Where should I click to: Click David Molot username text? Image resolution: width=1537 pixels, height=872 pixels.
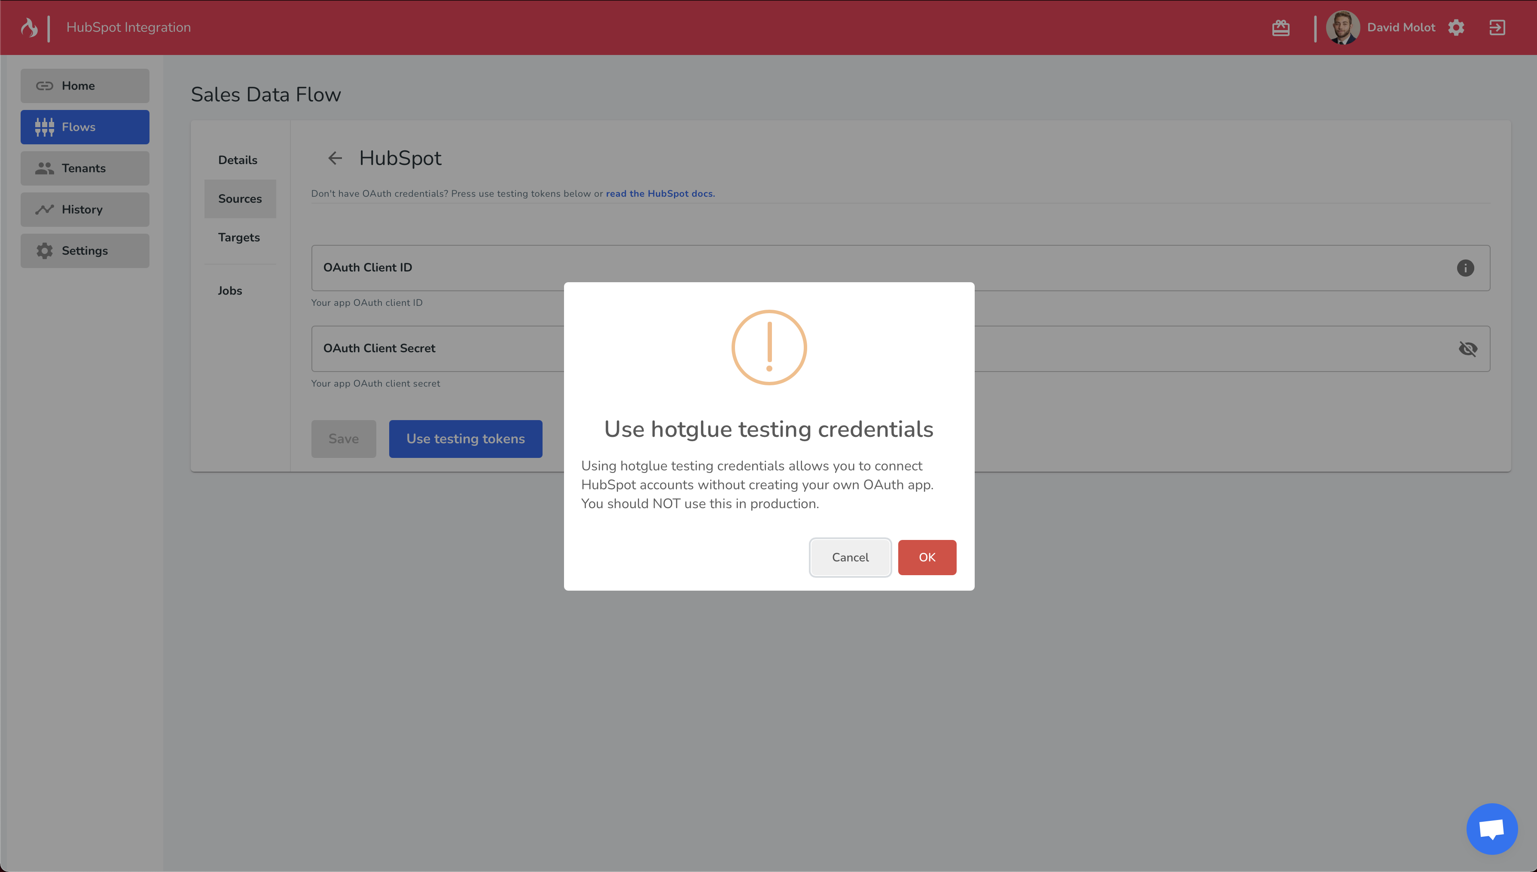[1401, 27]
